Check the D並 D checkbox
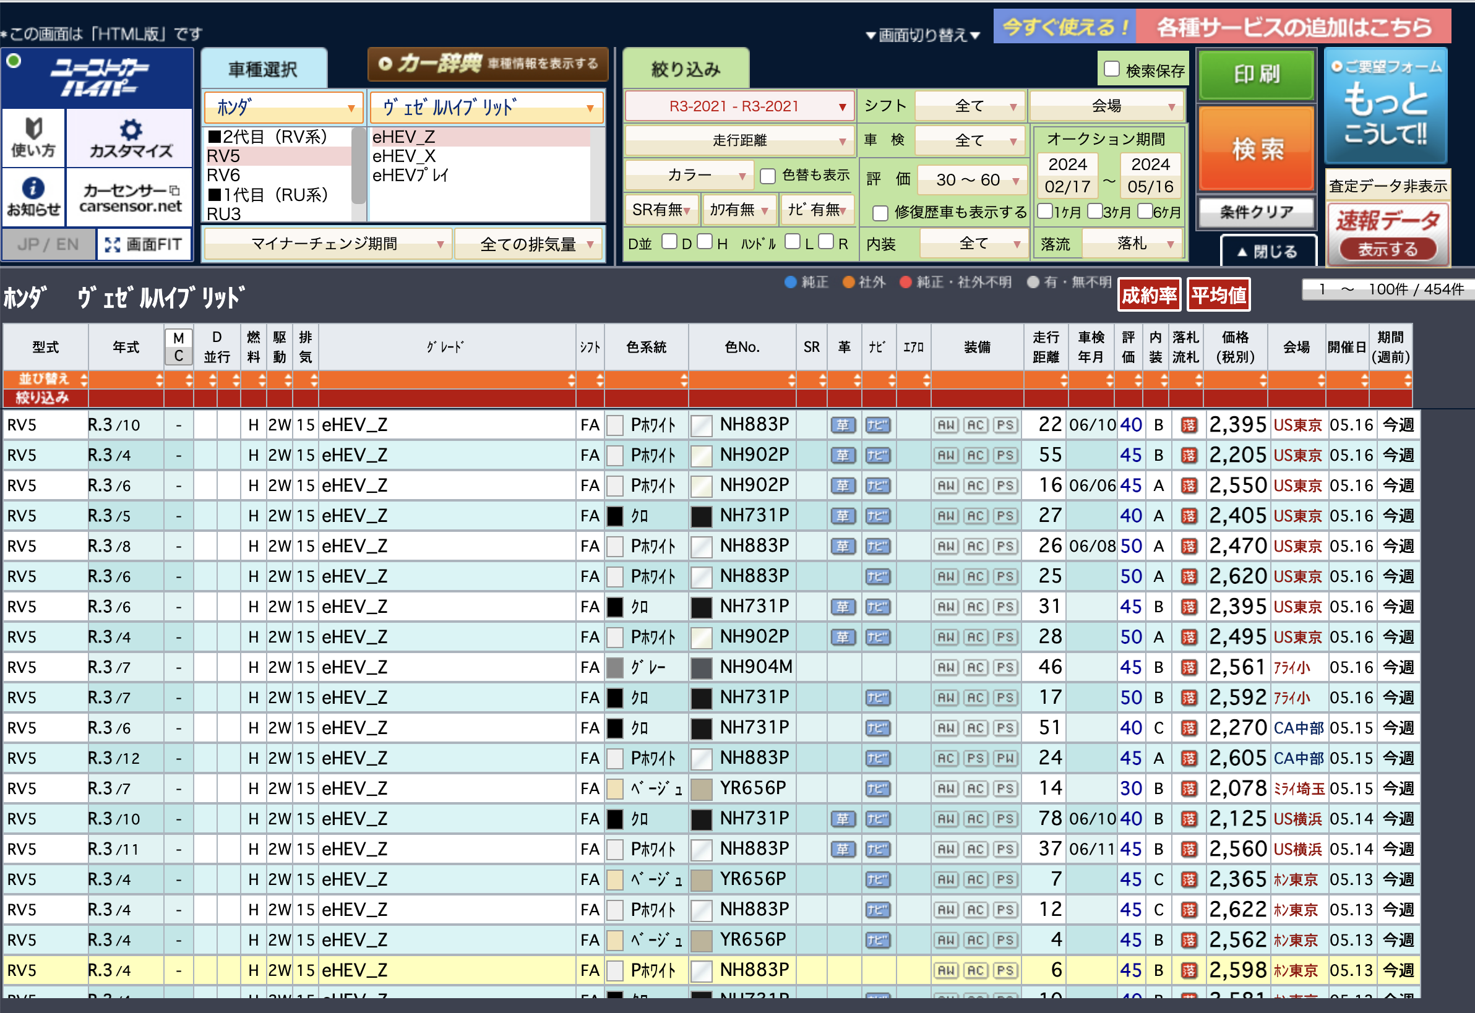The height and width of the screenshot is (1013, 1475). (x=669, y=242)
